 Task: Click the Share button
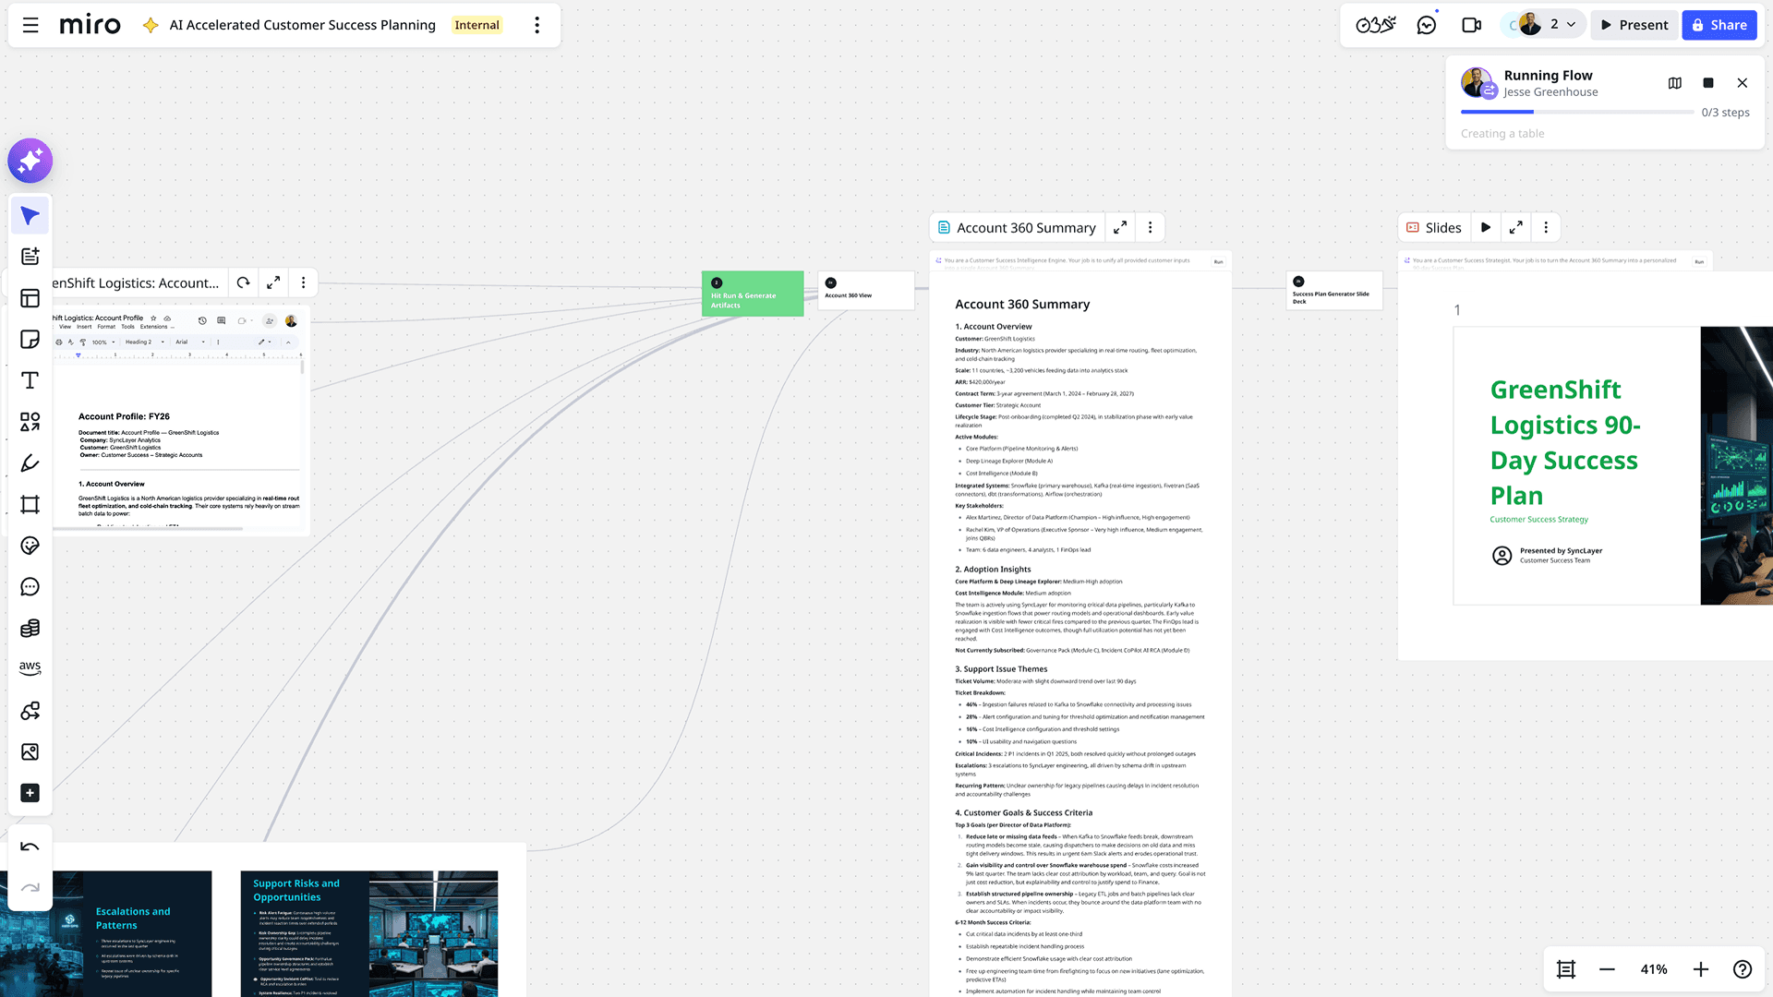click(1719, 25)
